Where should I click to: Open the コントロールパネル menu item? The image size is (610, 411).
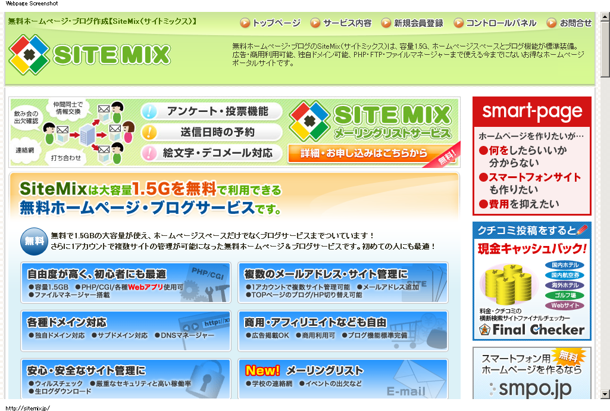pyautogui.click(x=501, y=23)
